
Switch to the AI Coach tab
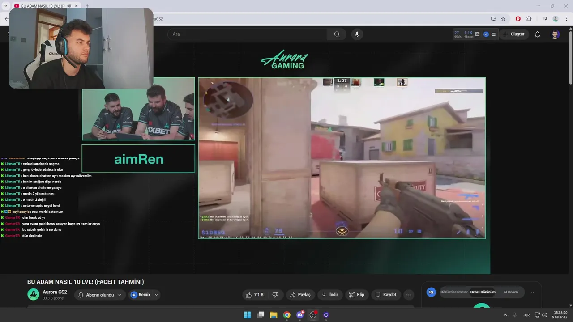point(511,292)
